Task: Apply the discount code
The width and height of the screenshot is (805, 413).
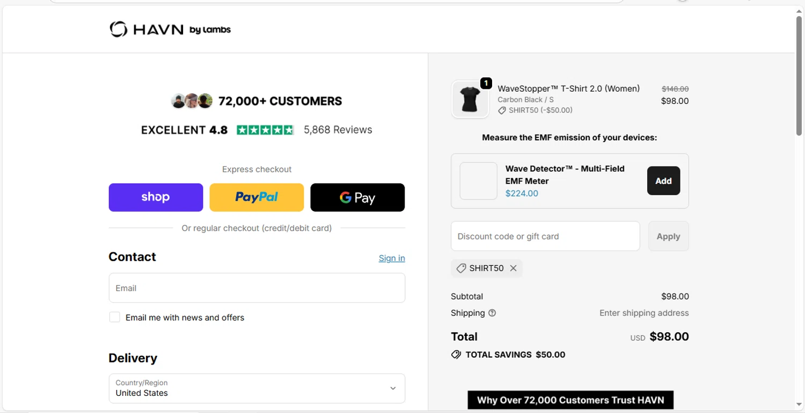Action: tap(668, 236)
